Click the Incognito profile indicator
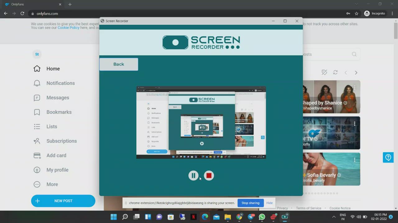Screen dimensions: 398x223 tap(375, 14)
